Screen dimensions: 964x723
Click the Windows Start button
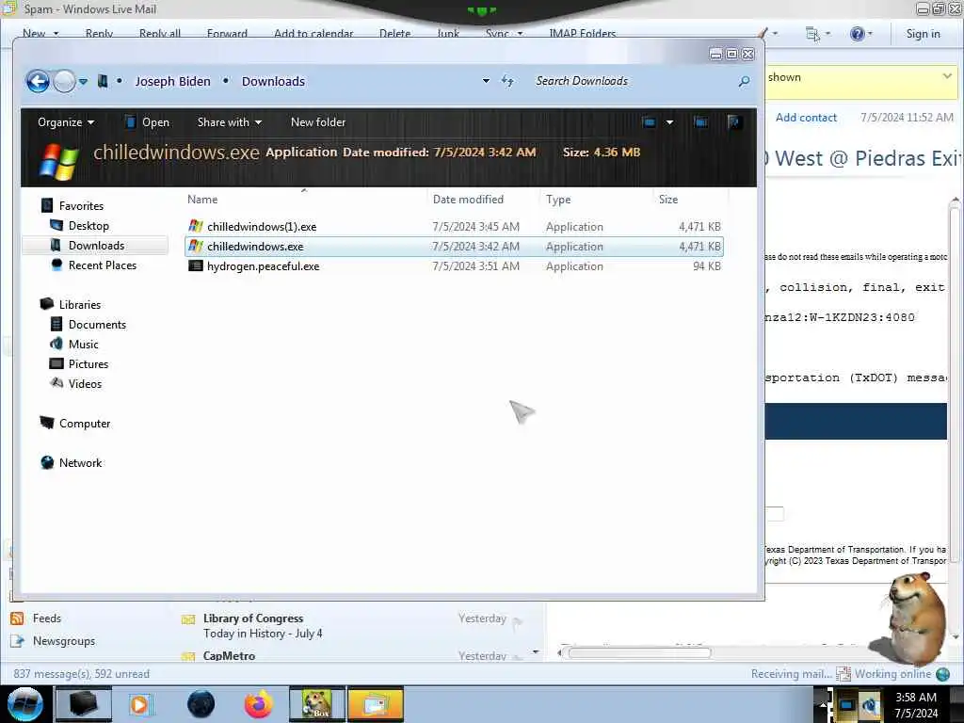[x=24, y=704]
